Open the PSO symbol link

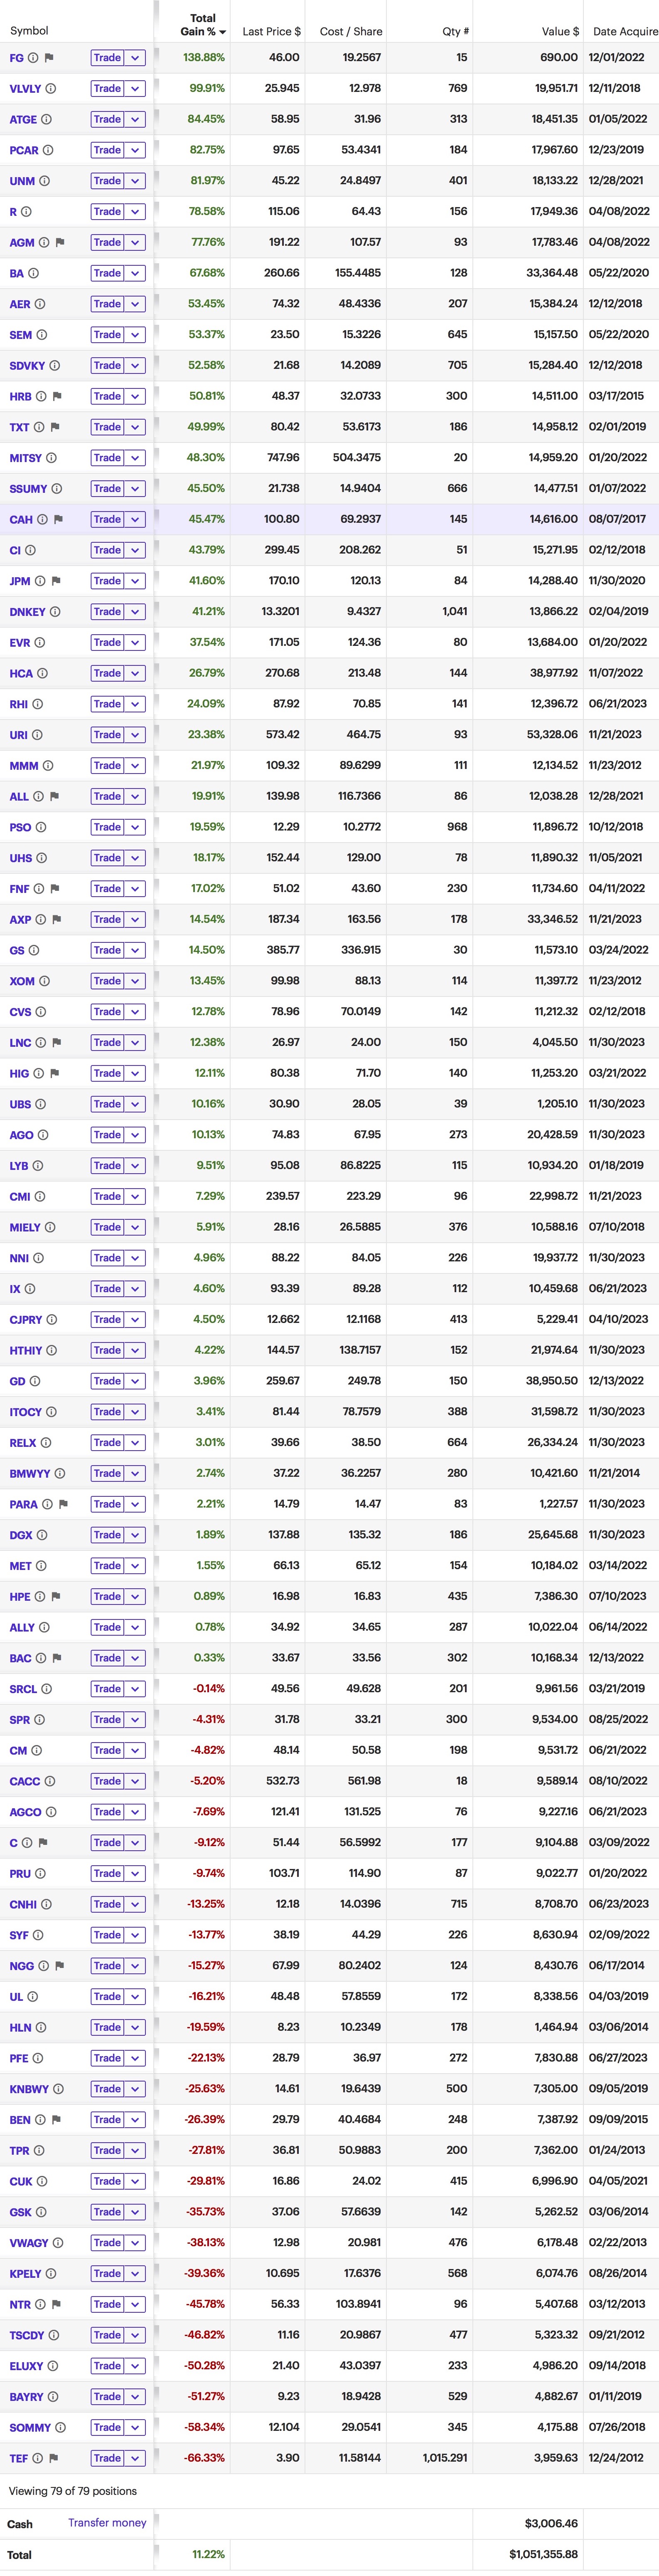[x=20, y=827]
